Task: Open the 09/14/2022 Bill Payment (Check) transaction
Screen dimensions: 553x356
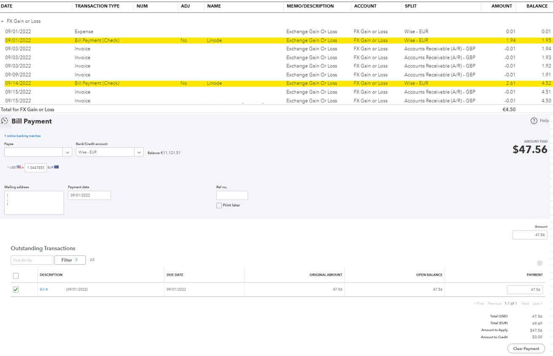Action: tap(97, 83)
